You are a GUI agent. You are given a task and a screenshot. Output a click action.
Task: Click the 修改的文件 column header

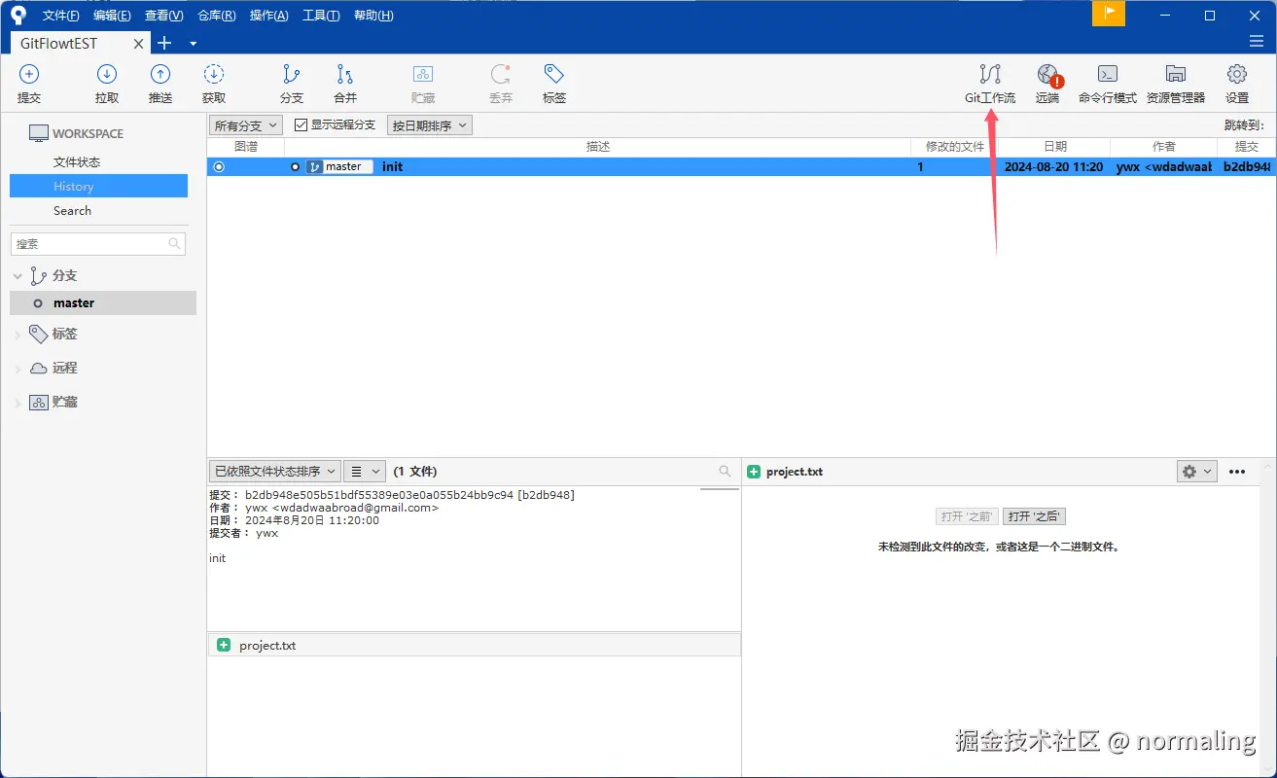(x=954, y=147)
